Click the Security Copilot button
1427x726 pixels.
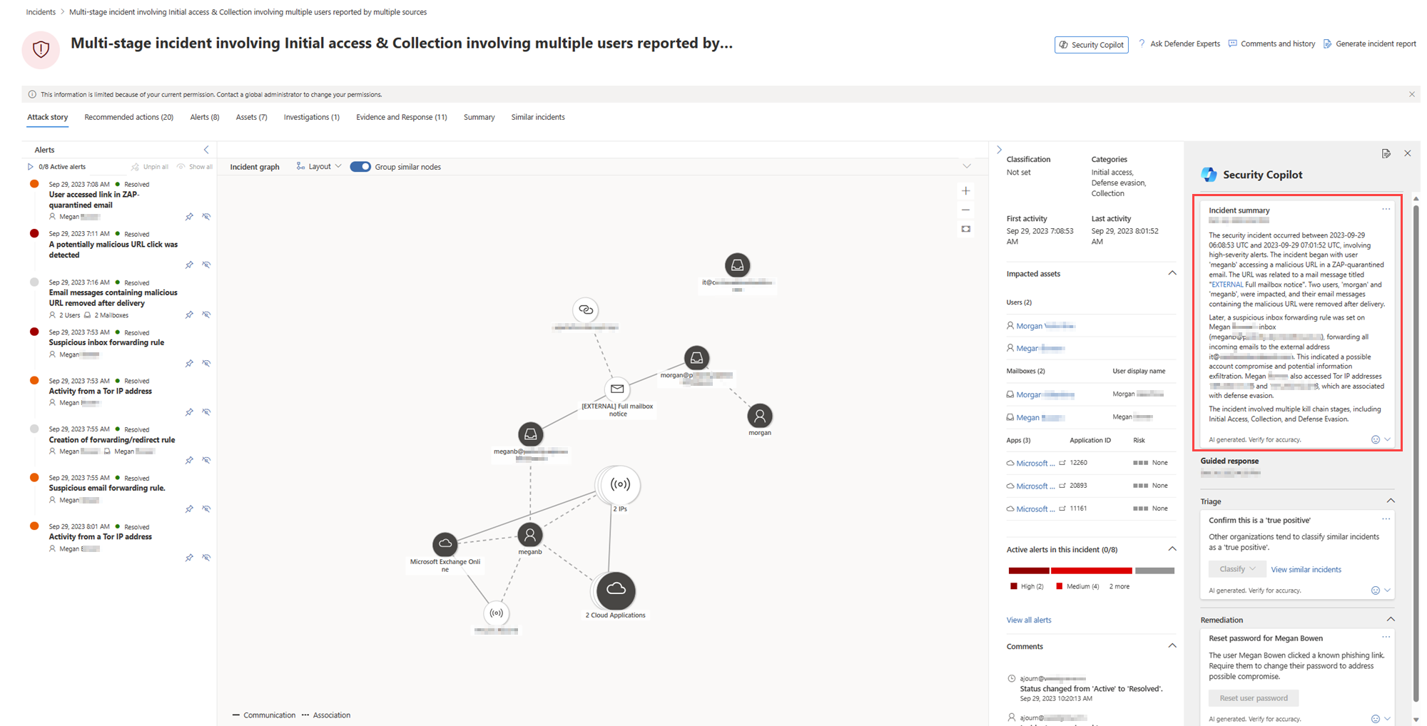click(1091, 45)
